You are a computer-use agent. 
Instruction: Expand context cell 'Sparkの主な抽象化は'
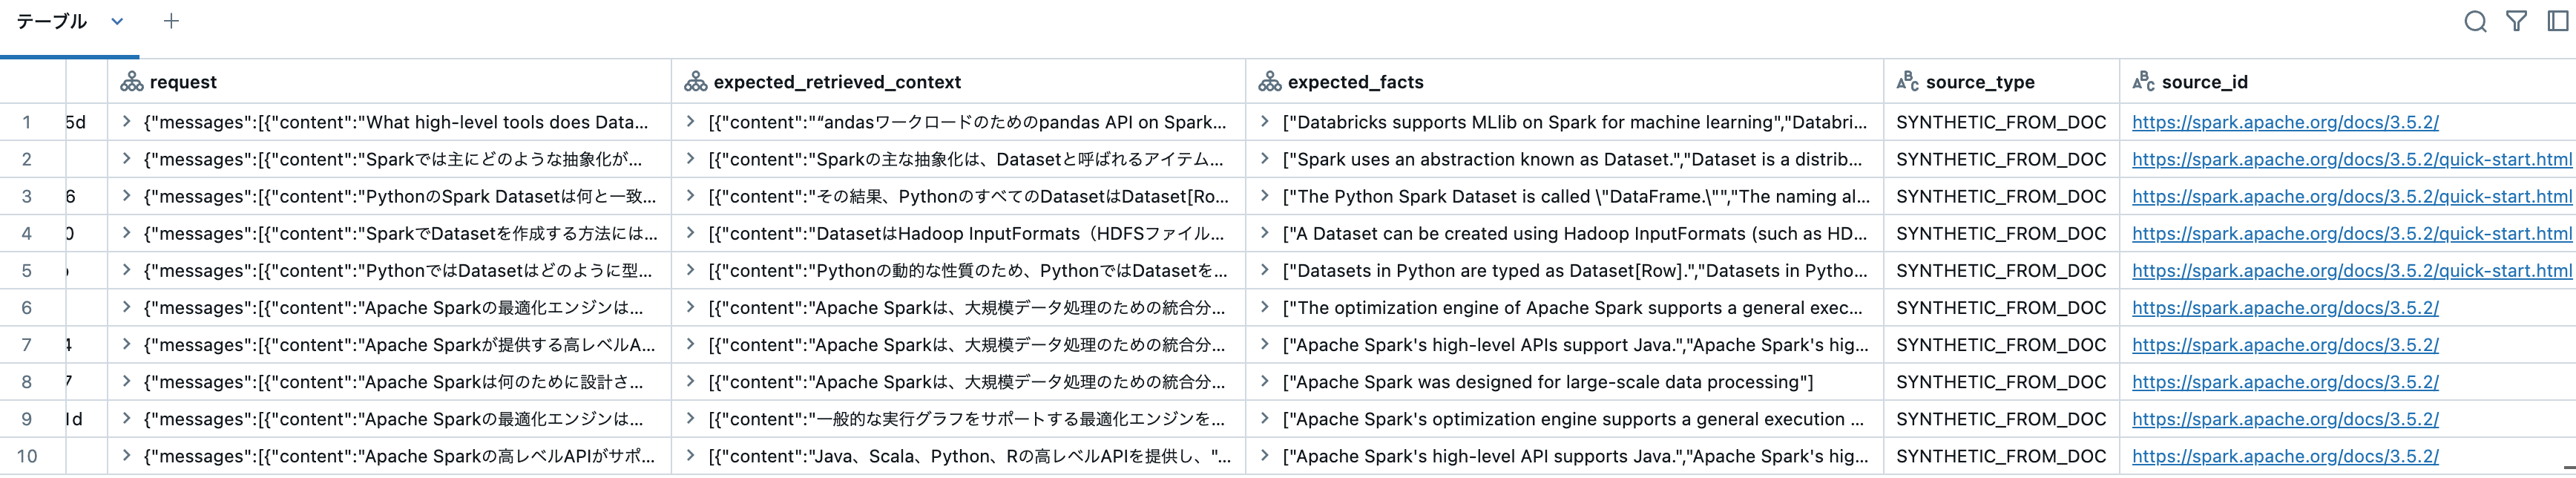[690, 159]
